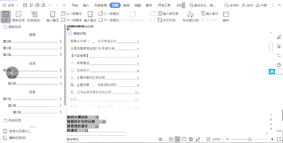Click the Undo arrow icon

pyautogui.click(x=50, y=5)
